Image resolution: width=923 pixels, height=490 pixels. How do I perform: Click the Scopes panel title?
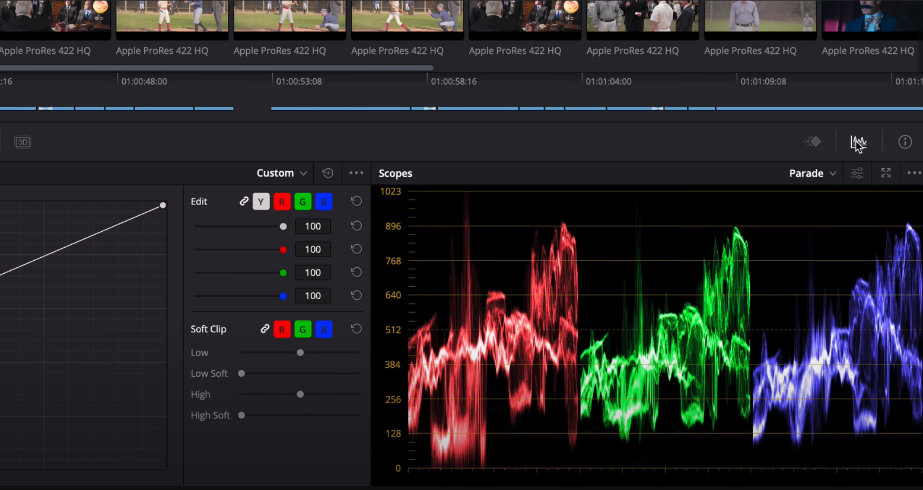coord(395,173)
